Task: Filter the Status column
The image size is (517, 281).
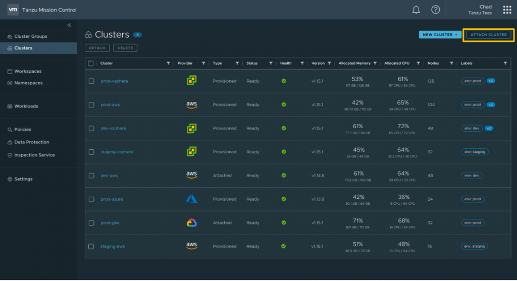Action: pos(271,63)
